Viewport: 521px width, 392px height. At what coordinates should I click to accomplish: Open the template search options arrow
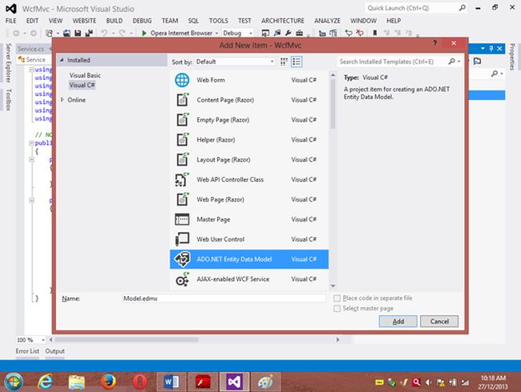pos(458,62)
